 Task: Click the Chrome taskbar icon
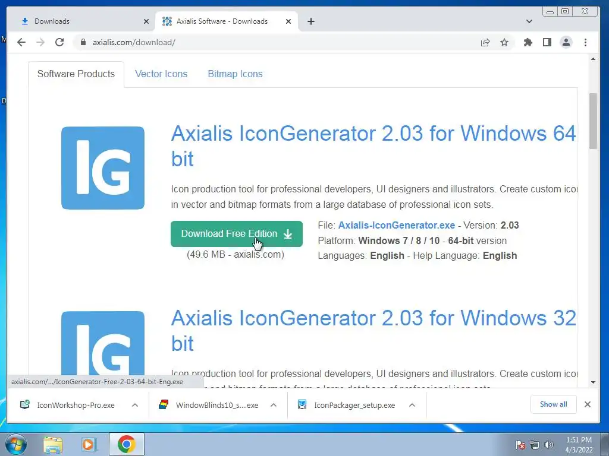[x=127, y=444]
